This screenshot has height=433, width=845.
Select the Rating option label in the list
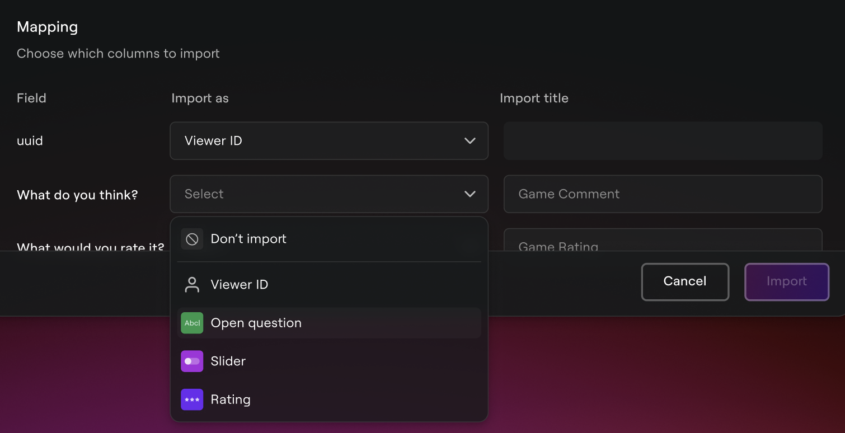tap(231, 399)
